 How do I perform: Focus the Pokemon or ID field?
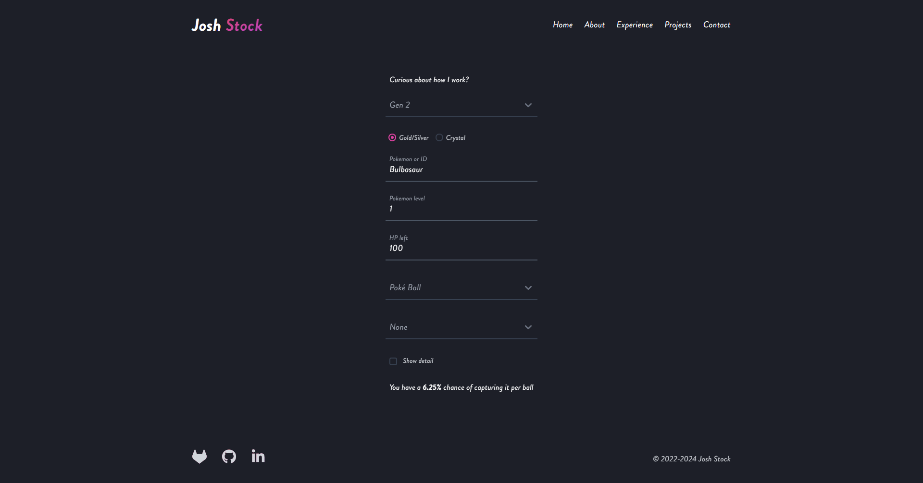point(461,170)
